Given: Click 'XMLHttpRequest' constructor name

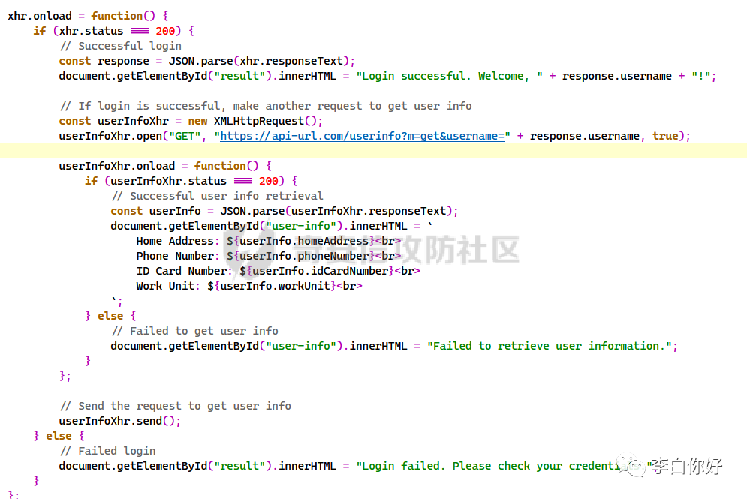Looking at the screenshot, I should point(259,121).
